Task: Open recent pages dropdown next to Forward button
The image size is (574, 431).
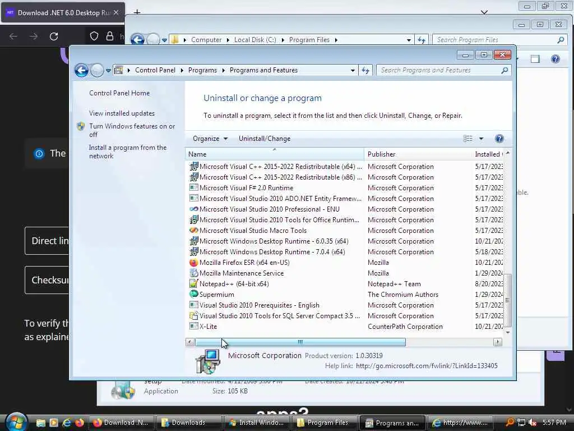Action: click(x=108, y=70)
